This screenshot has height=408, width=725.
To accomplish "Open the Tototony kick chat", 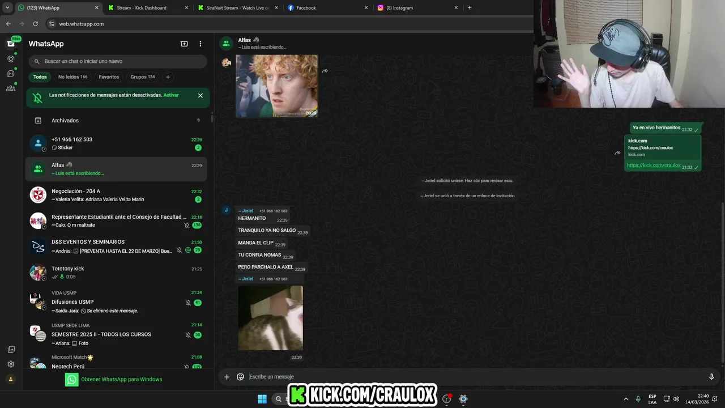I will pyautogui.click(x=116, y=273).
